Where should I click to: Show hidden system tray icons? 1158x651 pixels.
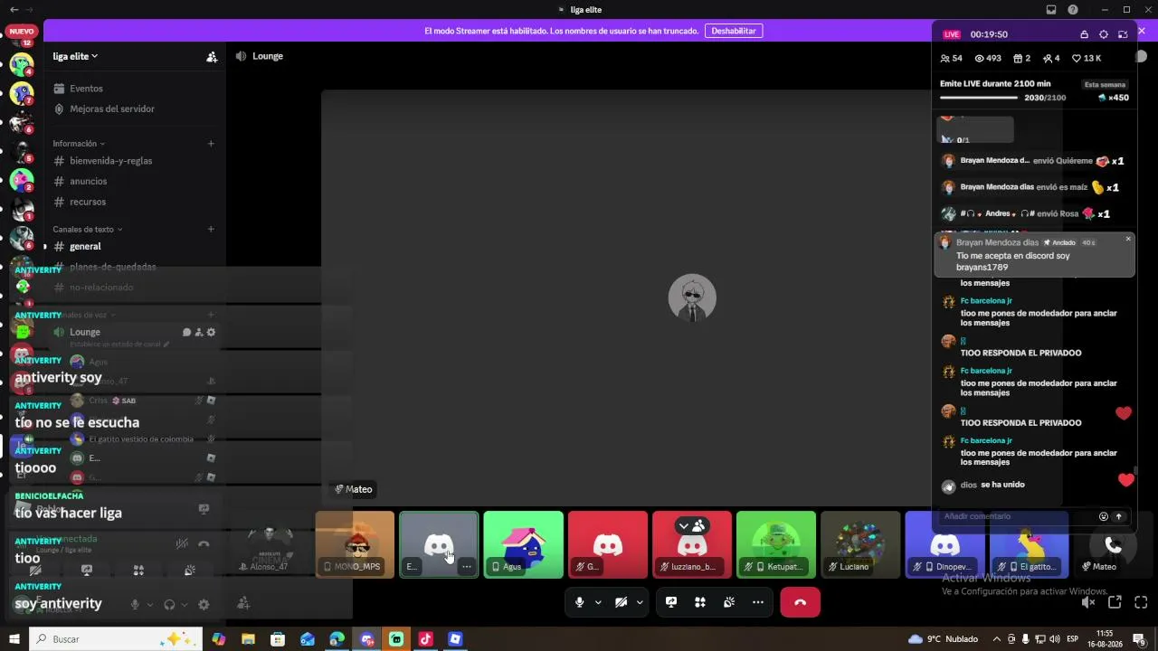[997, 639]
